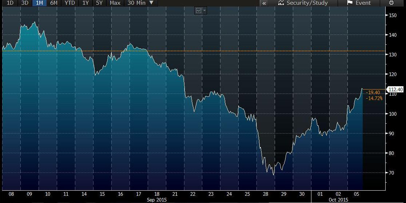Click date label 14 on time axis
Viewport: 406px width, 203px height.
[x=84, y=194]
